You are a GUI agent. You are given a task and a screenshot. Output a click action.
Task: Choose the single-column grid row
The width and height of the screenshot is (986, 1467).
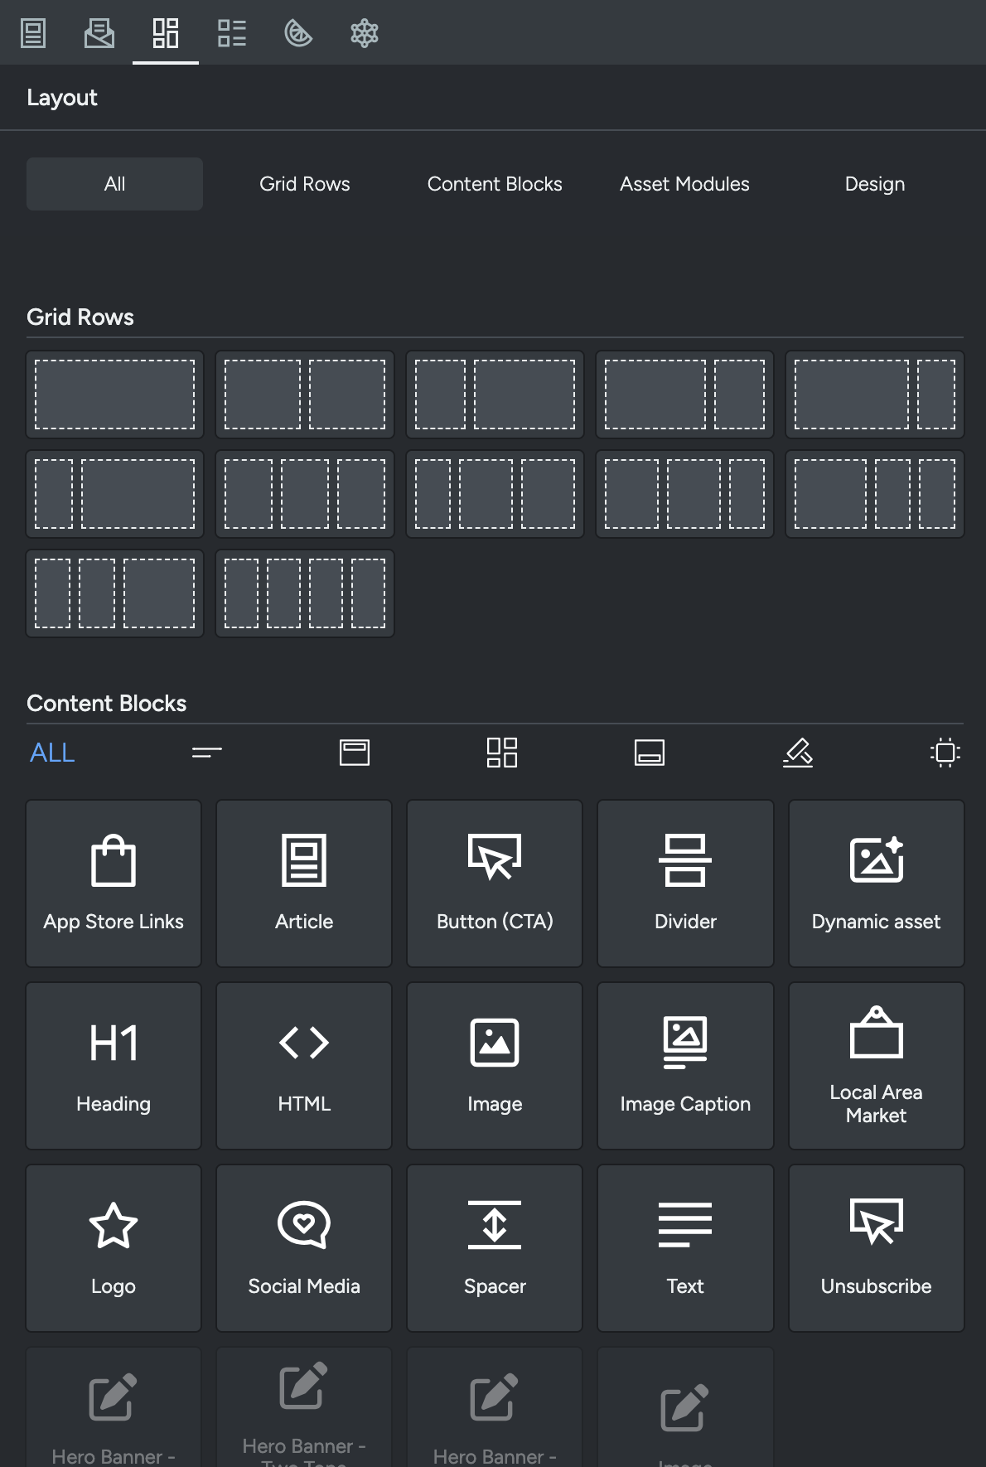coord(114,395)
